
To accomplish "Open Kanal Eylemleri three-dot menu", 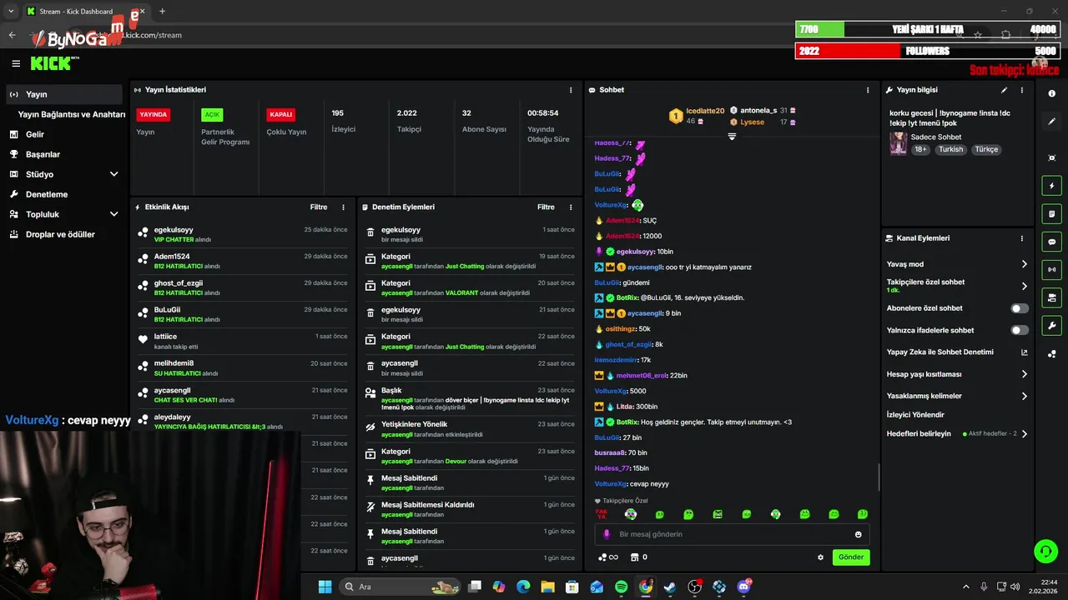I will point(1022,238).
